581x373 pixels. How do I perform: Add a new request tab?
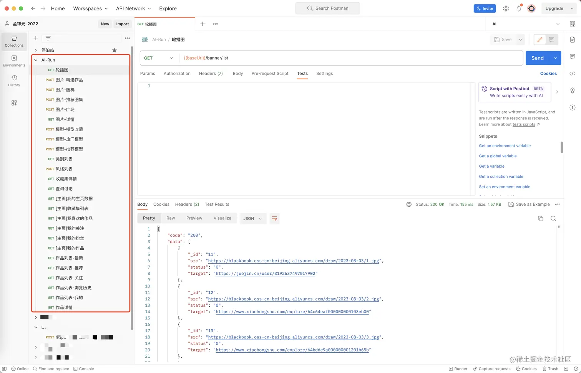pos(203,24)
